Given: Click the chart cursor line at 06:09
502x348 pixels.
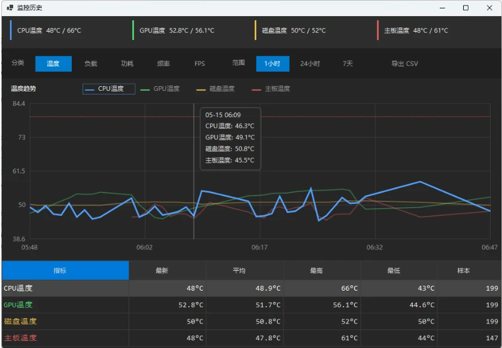Looking at the screenshot, I should click(194, 171).
